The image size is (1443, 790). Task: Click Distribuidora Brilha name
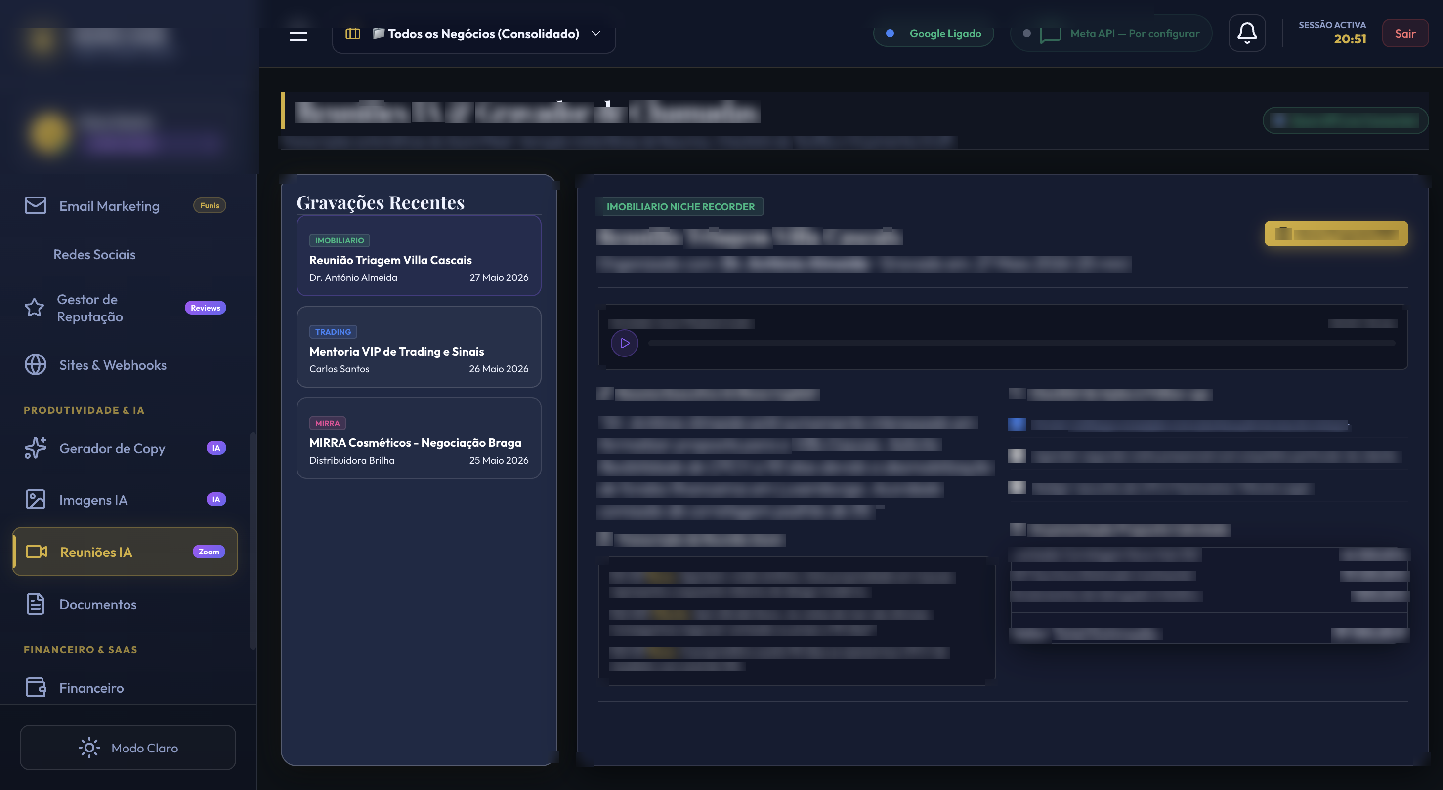(x=352, y=460)
